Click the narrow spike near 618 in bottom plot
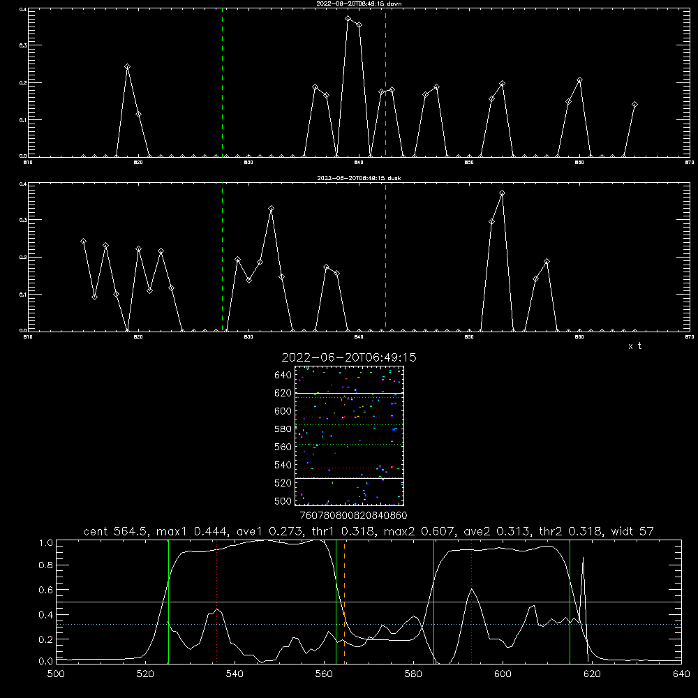The height and width of the screenshot is (698, 698). (x=583, y=588)
